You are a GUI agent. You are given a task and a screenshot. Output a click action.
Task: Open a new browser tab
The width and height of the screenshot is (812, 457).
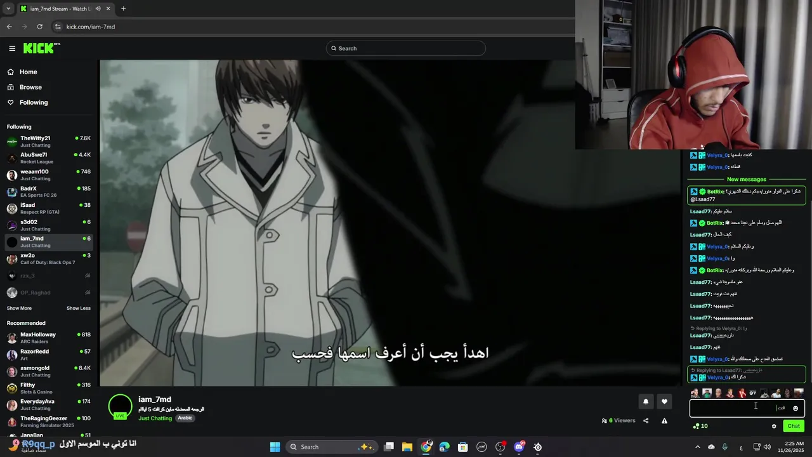point(123,9)
